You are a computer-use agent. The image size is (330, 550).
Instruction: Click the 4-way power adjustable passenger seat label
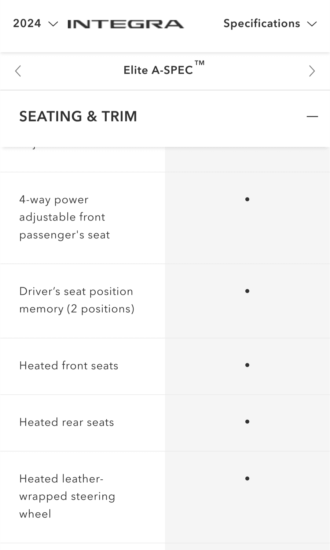tap(64, 217)
